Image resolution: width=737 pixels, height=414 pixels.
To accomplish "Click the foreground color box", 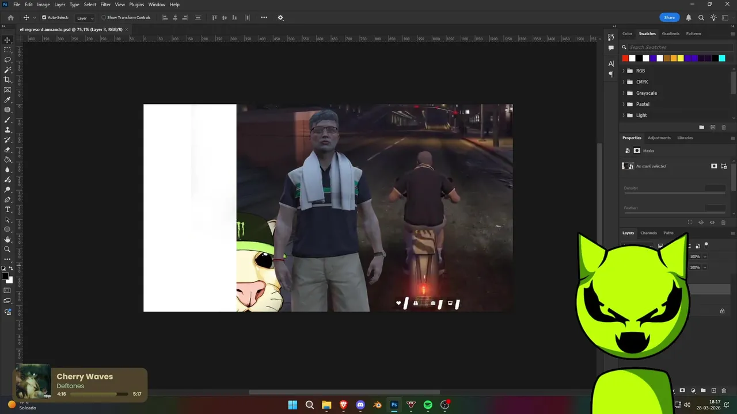I will [5, 277].
